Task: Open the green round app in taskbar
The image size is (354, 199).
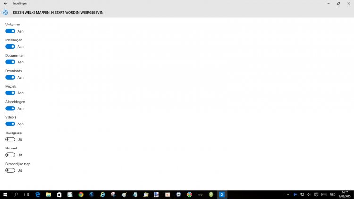Action: [211, 194]
